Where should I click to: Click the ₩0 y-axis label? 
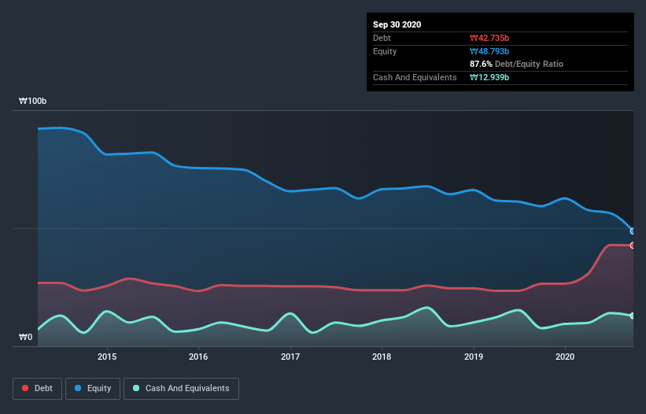(x=25, y=338)
